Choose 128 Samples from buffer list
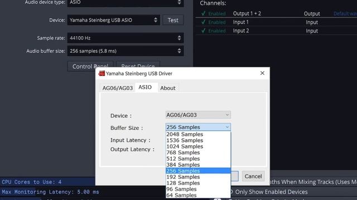 click(198, 183)
